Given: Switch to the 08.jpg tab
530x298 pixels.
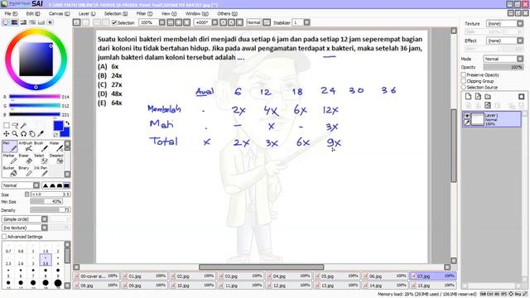Looking at the screenshot, I should (x=96, y=286).
